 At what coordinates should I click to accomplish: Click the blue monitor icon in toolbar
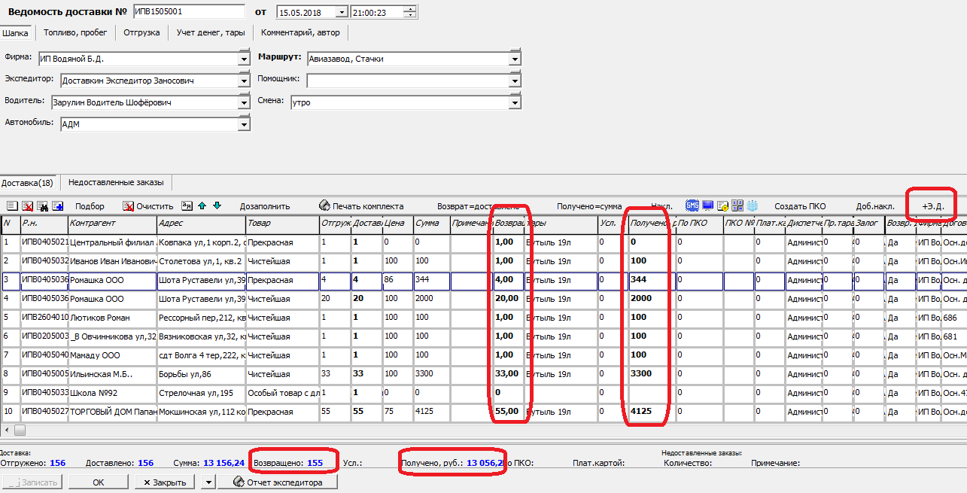(x=707, y=205)
